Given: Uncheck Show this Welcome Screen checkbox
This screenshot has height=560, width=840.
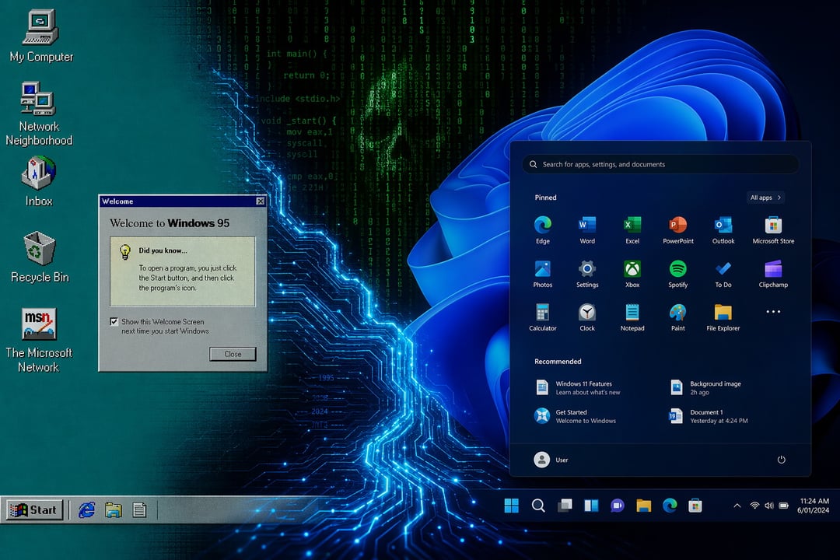Looking at the screenshot, I should point(114,321).
